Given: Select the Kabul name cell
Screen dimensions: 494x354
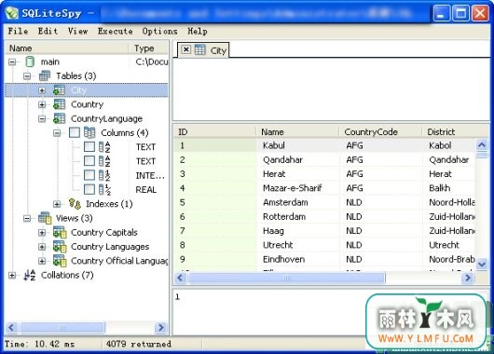Looking at the screenshot, I should 298,145.
